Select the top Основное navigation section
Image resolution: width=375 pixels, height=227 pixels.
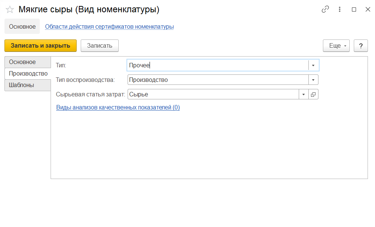click(22, 27)
